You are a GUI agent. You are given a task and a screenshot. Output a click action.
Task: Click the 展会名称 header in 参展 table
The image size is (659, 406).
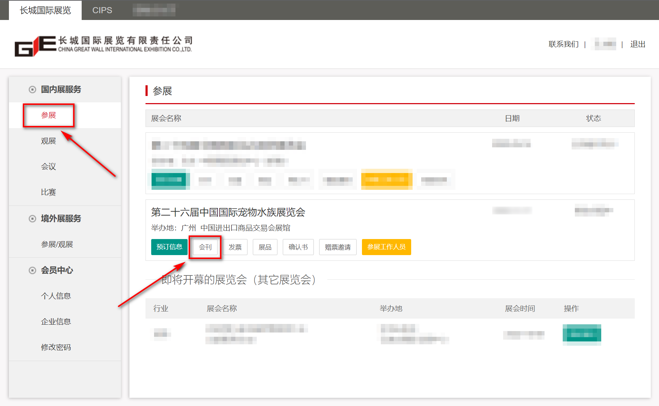[x=166, y=118]
